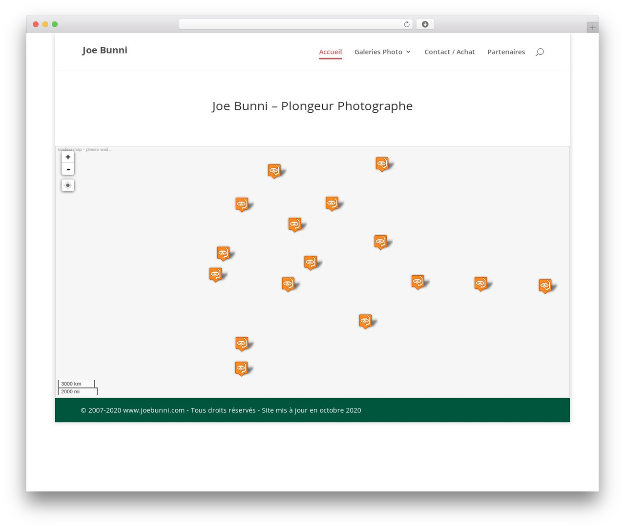Image resolution: width=625 pixels, height=529 pixels.
Task: Select the rightmost diving mask marker
Action: (x=545, y=285)
